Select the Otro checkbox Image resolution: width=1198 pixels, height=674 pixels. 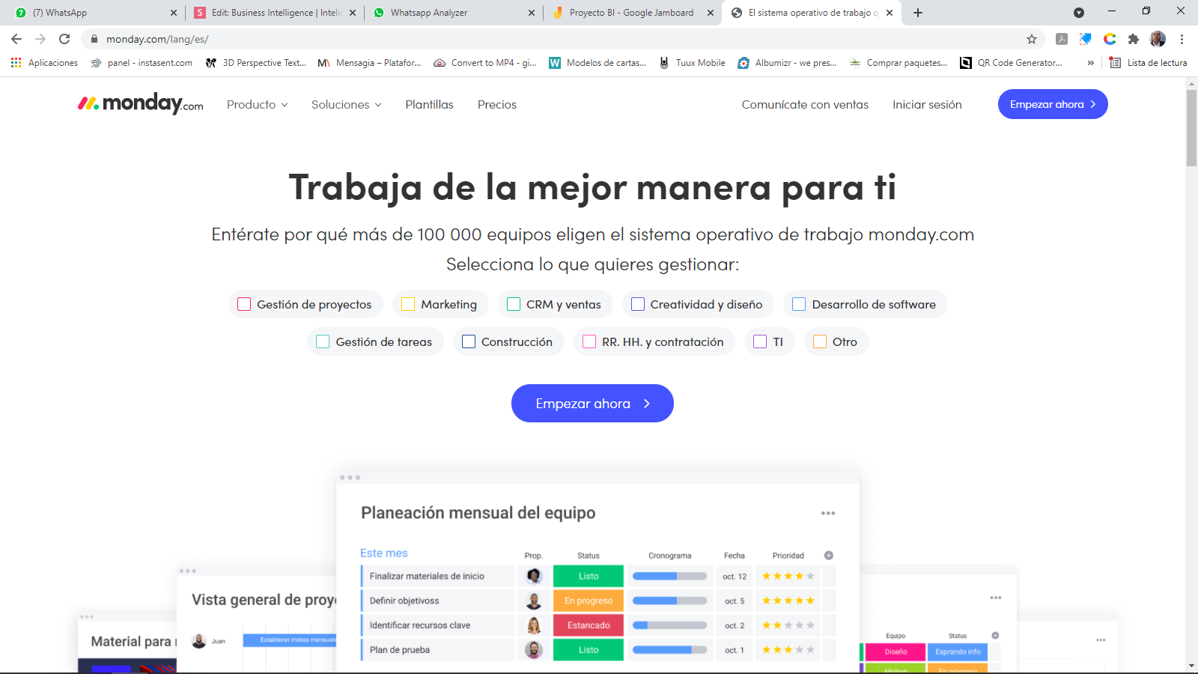(820, 341)
